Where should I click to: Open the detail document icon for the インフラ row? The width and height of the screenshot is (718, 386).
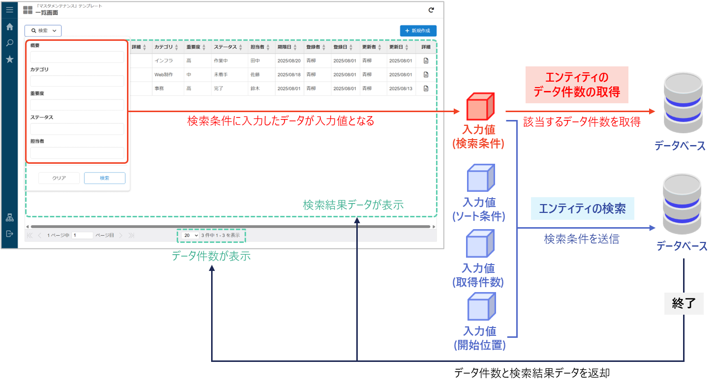tap(426, 61)
